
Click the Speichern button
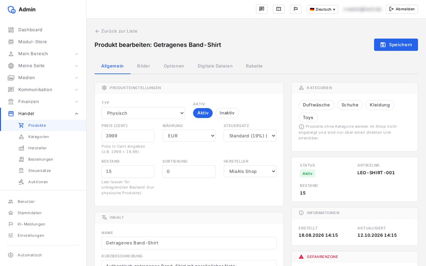click(x=396, y=45)
